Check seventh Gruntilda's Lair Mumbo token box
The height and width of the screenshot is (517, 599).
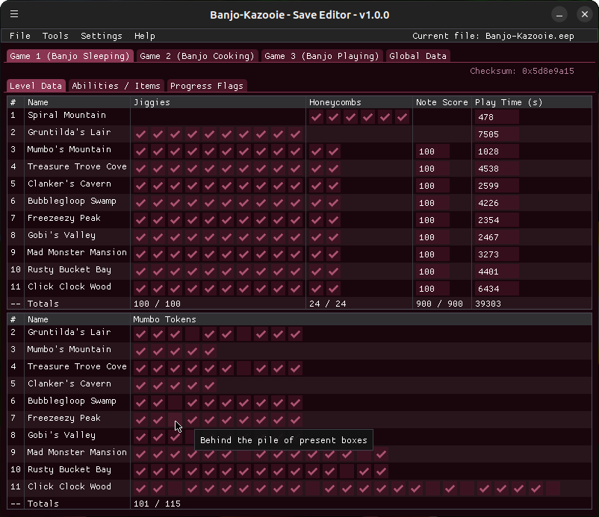(244, 334)
